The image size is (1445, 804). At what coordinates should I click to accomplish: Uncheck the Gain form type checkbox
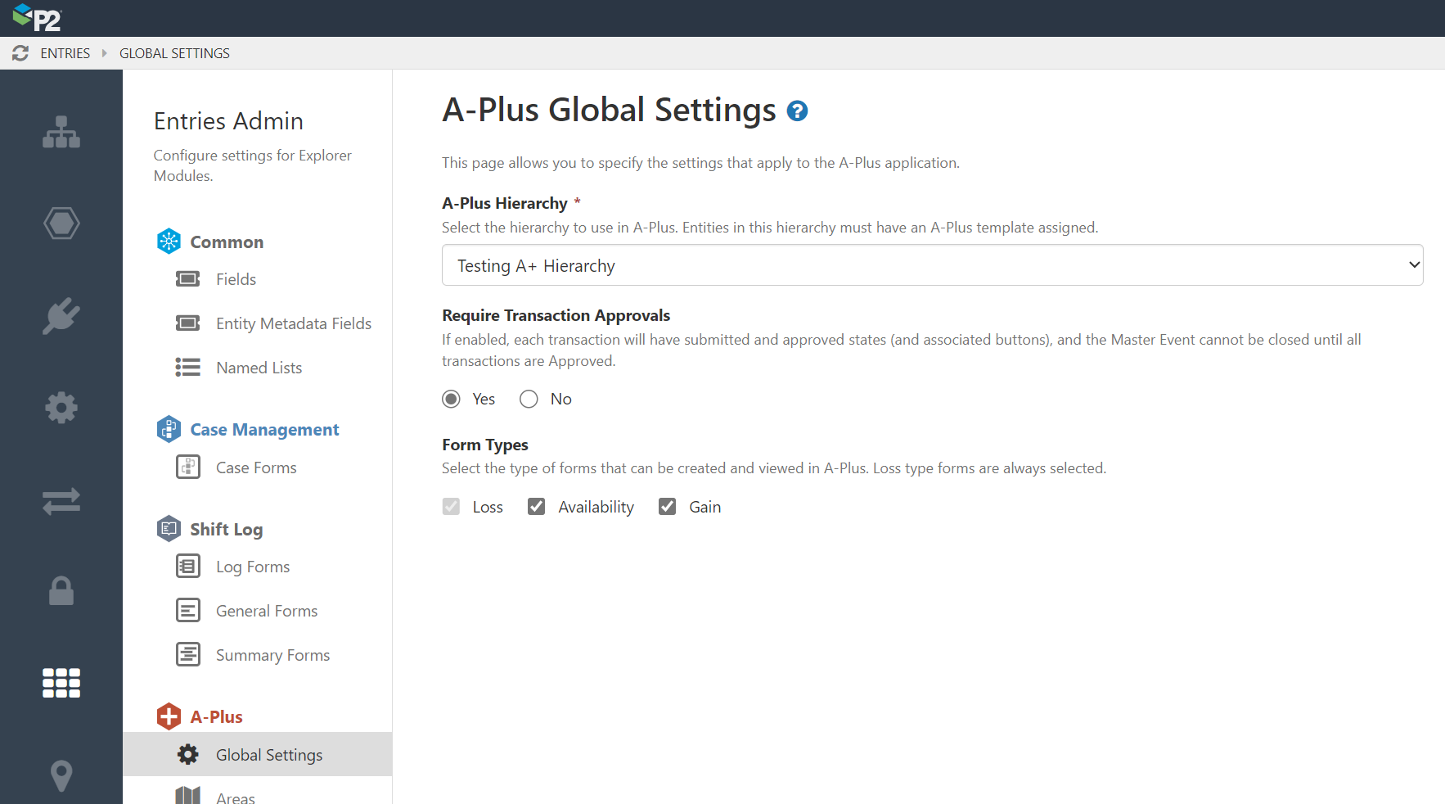[x=668, y=507]
